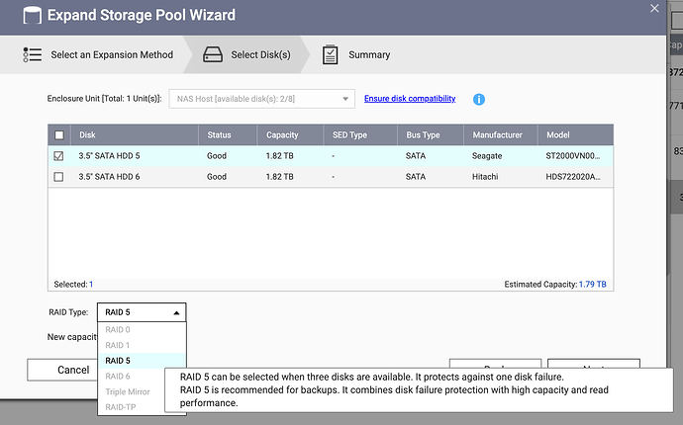The height and width of the screenshot is (425, 683).
Task: Sort disks by Manufacturer column header
Action: tap(497, 134)
